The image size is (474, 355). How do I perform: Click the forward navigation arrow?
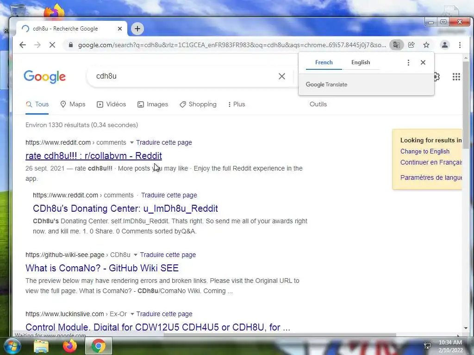(x=37, y=45)
